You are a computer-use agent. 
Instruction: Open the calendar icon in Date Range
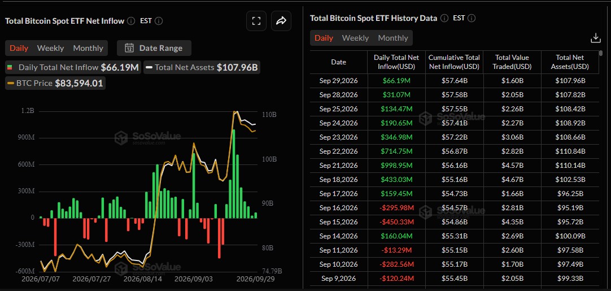129,48
